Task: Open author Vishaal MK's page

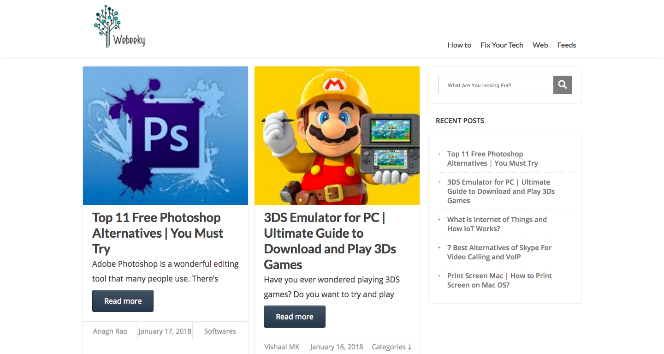Action: point(282,347)
